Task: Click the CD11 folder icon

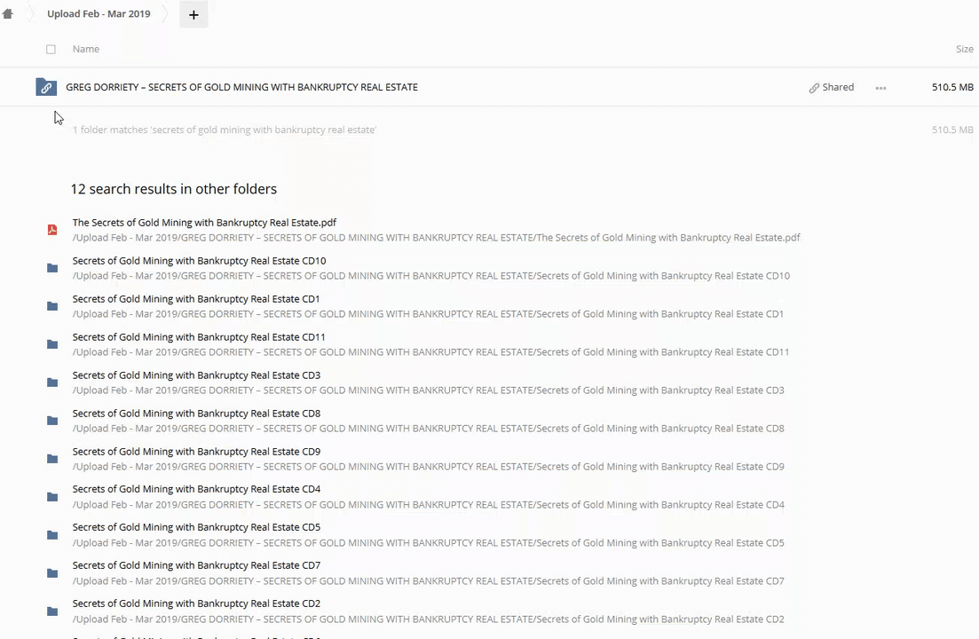Action: (52, 344)
